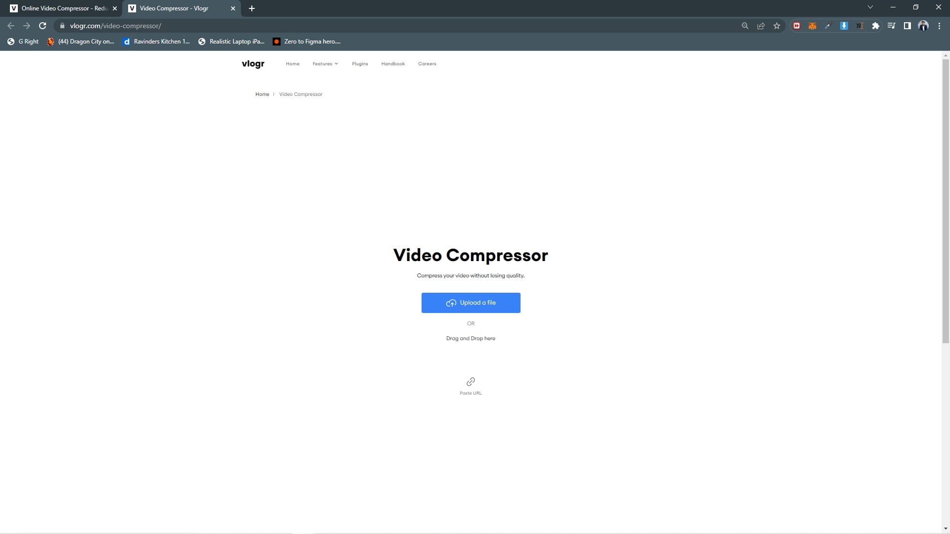This screenshot has width=950, height=534.
Task: Open the tab search chevron
Action: pos(870,7)
